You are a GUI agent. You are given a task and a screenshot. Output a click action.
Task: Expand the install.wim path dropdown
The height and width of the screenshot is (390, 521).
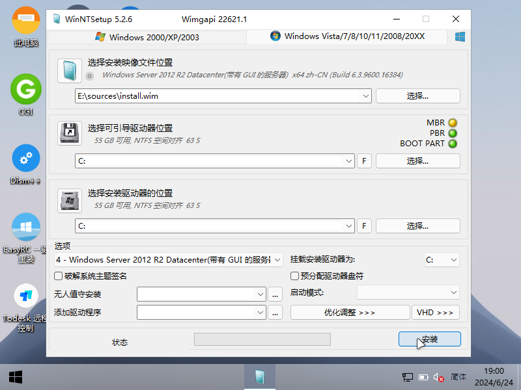365,96
